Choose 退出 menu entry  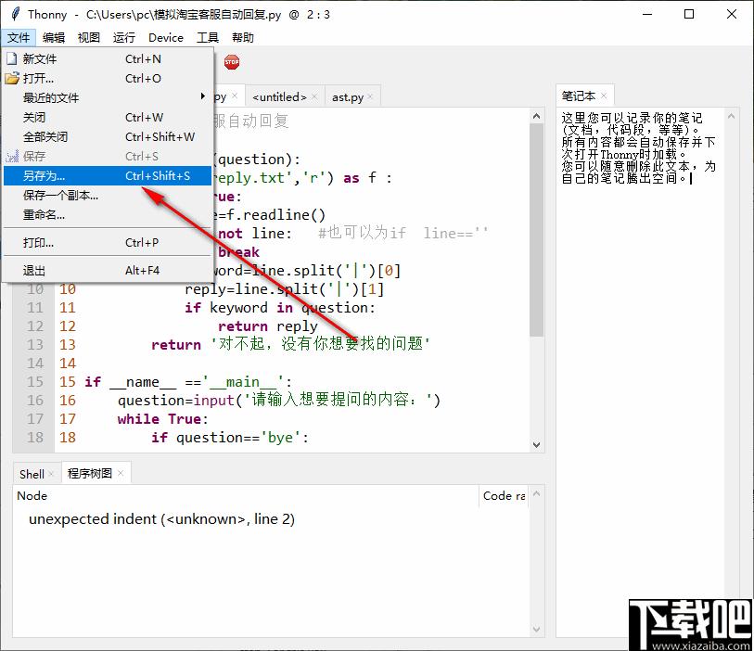click(108, 270)
